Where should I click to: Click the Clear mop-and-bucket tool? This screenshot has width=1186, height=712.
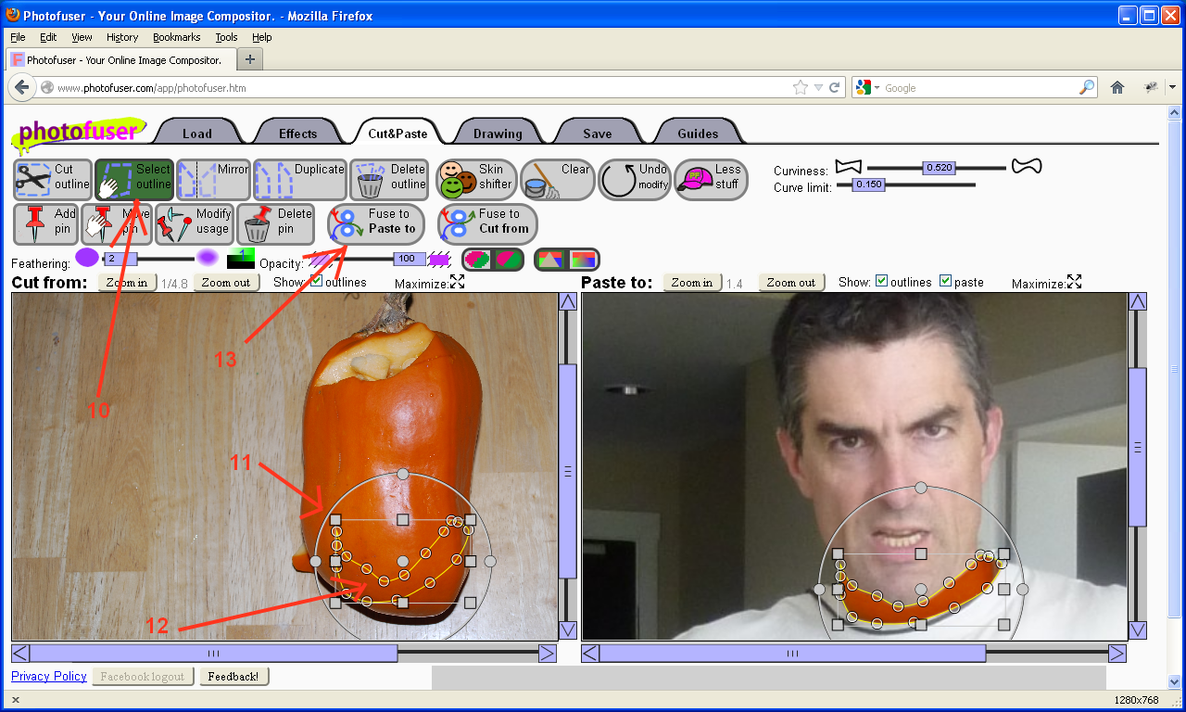tap(557, 179)
